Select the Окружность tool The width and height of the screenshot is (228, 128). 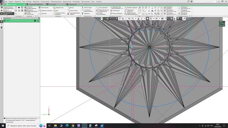pos(58,7)
